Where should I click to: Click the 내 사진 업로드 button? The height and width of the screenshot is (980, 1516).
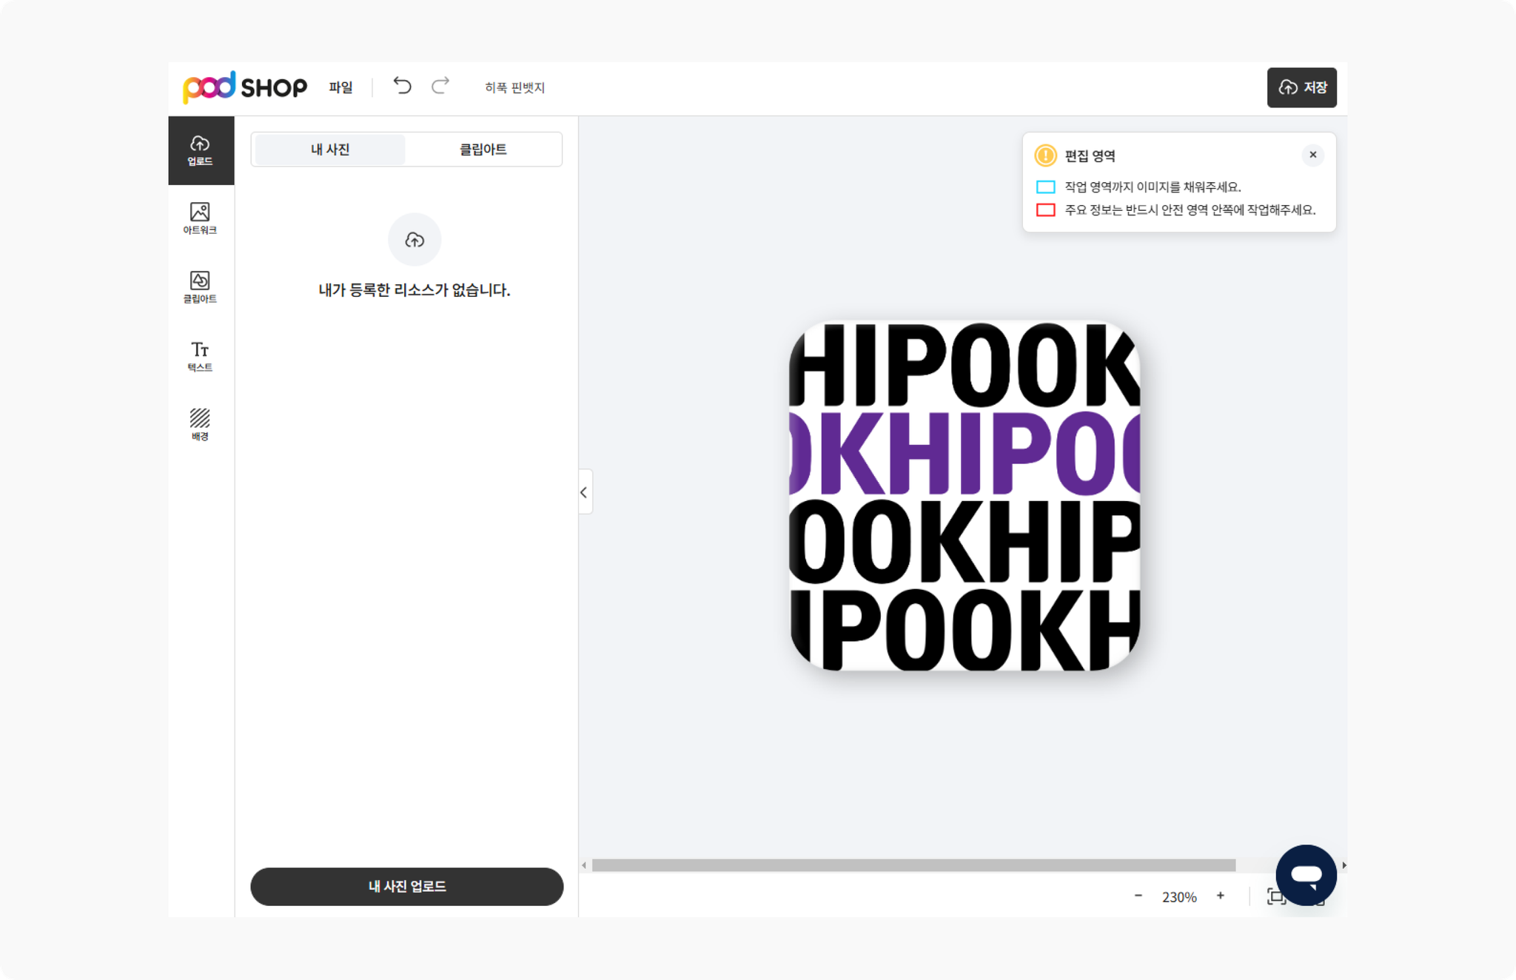(x=407, y=887)
